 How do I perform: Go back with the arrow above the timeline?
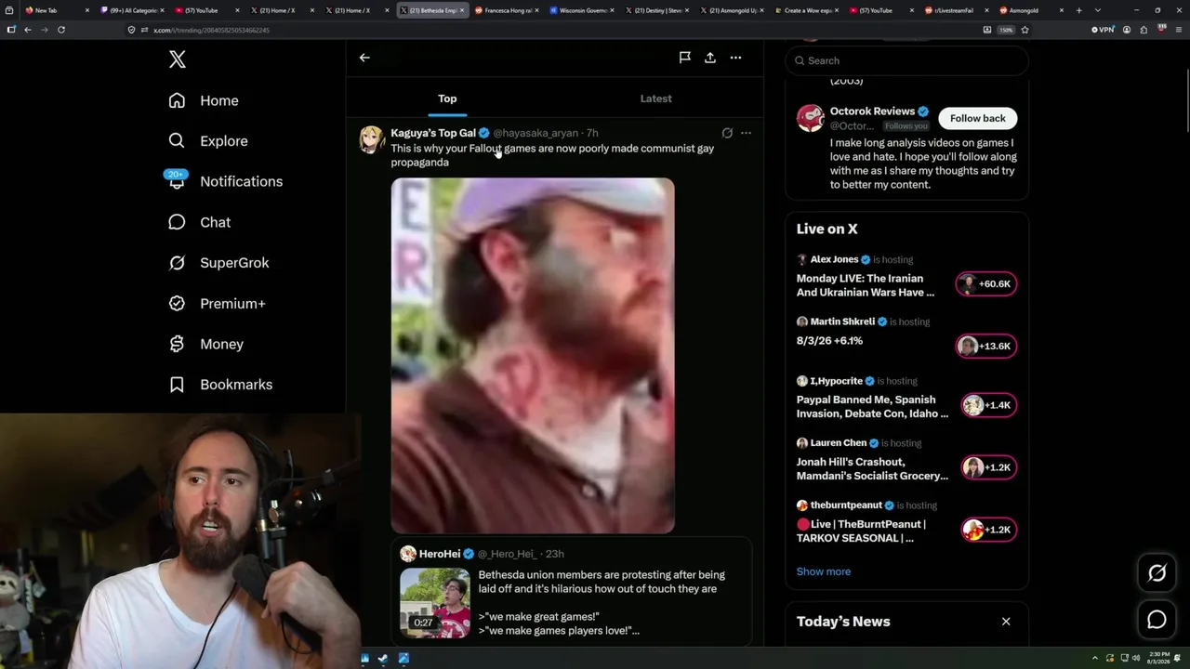(x=364, y=58)
